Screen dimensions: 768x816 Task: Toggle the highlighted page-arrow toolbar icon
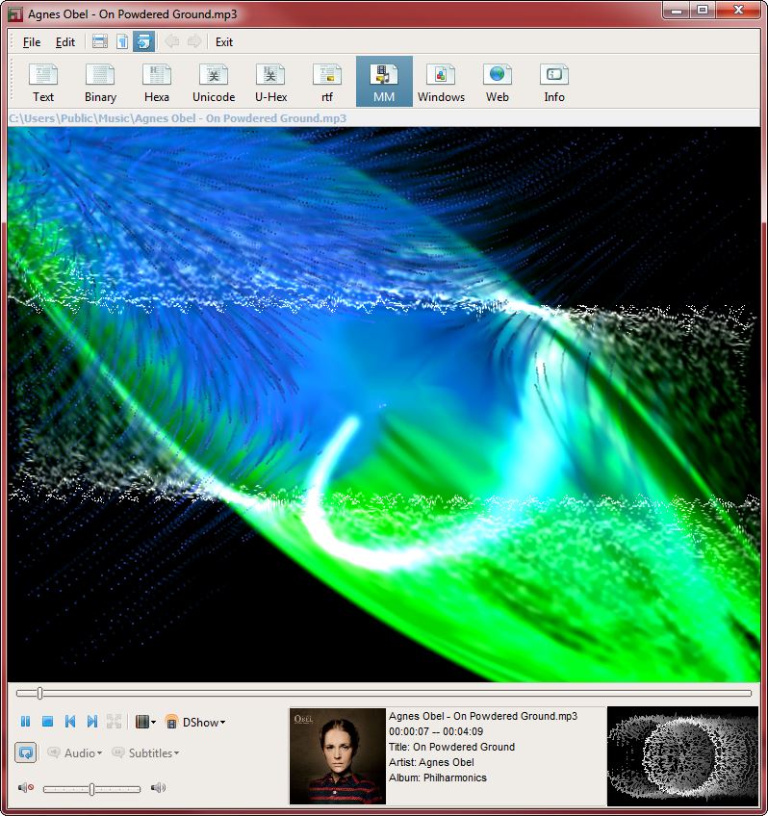tap(144, 41)
